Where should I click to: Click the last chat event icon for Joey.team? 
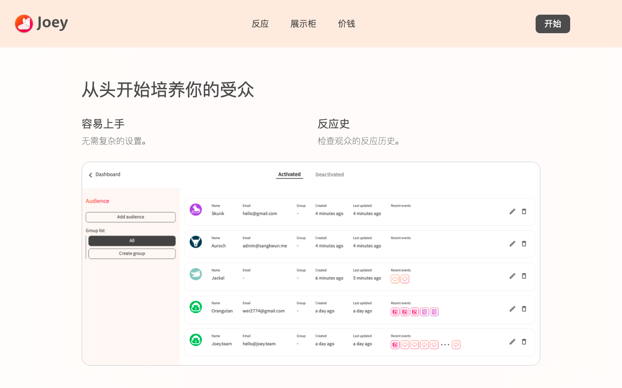456,345
